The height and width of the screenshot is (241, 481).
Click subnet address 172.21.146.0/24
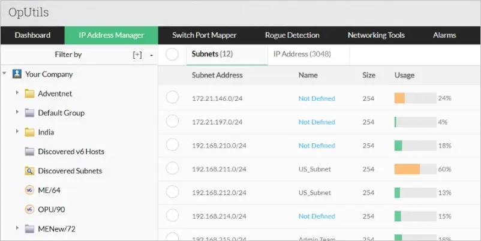pos(217,98)
